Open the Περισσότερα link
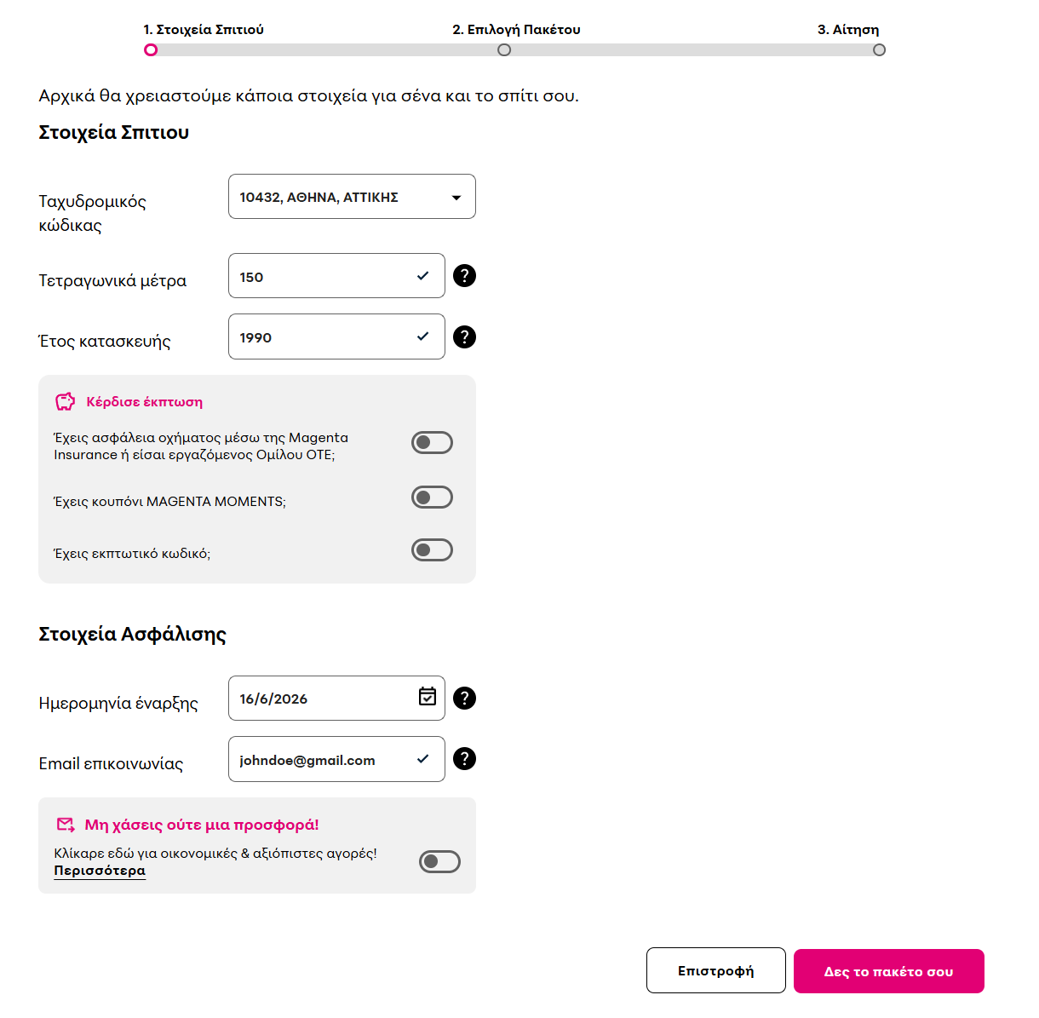The width and height of the screenshot is (1039, 1018). (100, 871)
